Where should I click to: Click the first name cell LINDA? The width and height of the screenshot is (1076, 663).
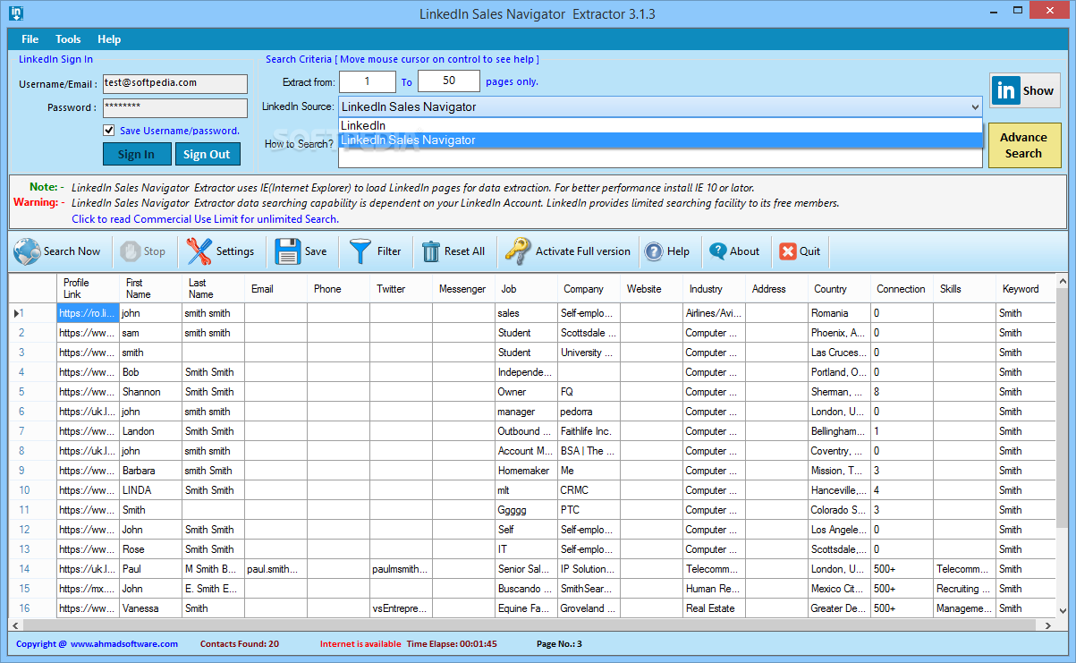[x=150, y=490]
